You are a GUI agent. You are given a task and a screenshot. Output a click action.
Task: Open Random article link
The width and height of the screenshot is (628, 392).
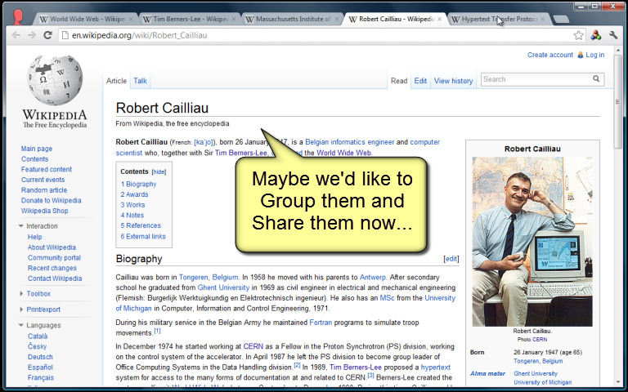point(44,190)
